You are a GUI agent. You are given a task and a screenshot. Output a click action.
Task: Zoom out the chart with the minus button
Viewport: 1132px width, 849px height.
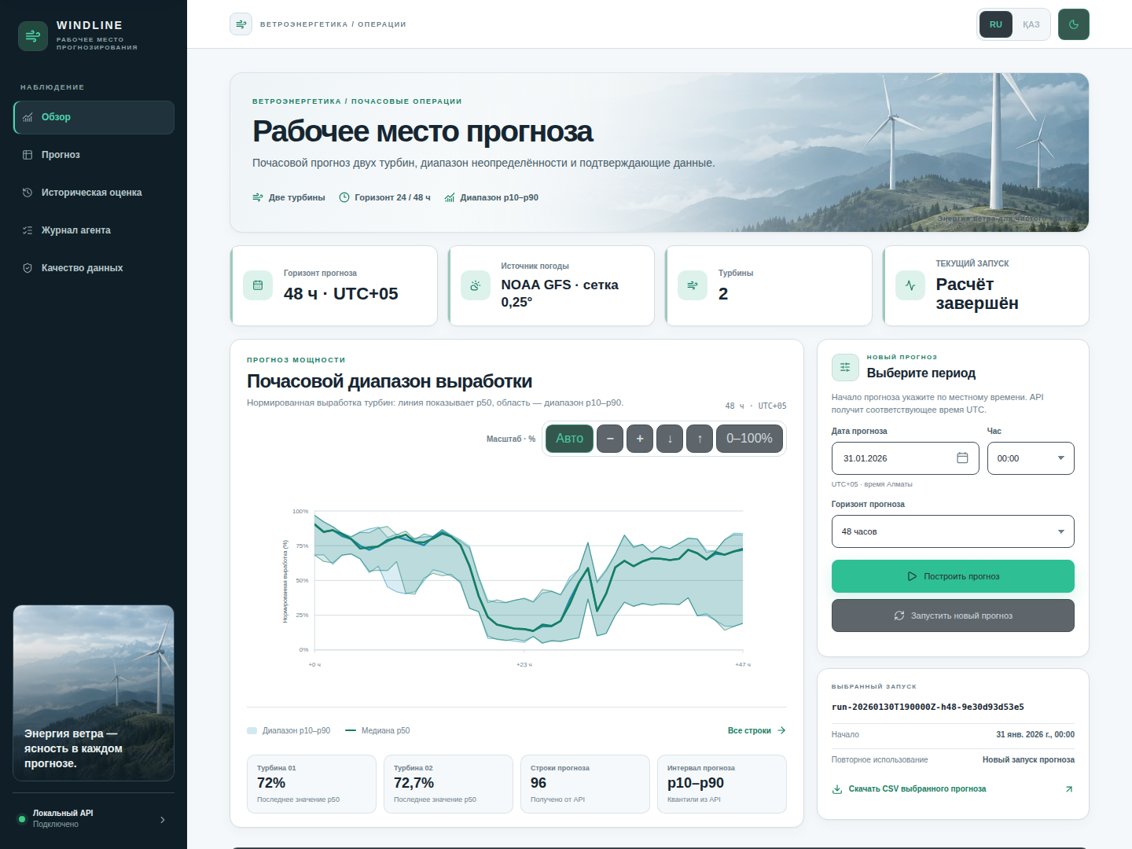click(x=610, y=439)
